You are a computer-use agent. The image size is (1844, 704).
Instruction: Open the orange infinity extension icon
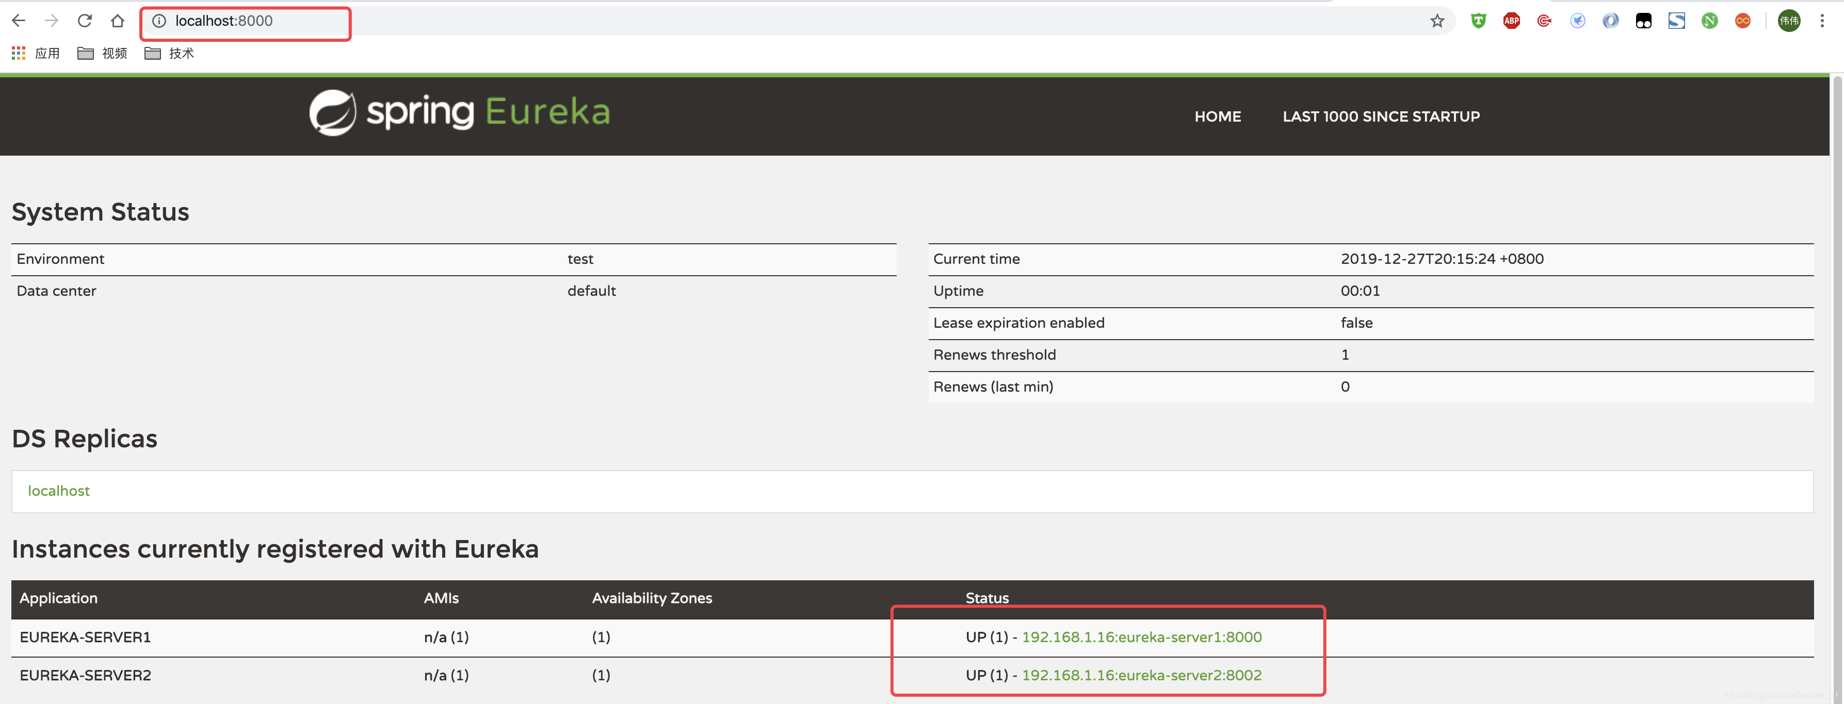[x=1742, y=21]
